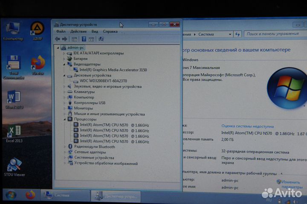The height and width of the screenshot is (204, 307).
Task: Open the Справка menu
Action: (110, 31)
